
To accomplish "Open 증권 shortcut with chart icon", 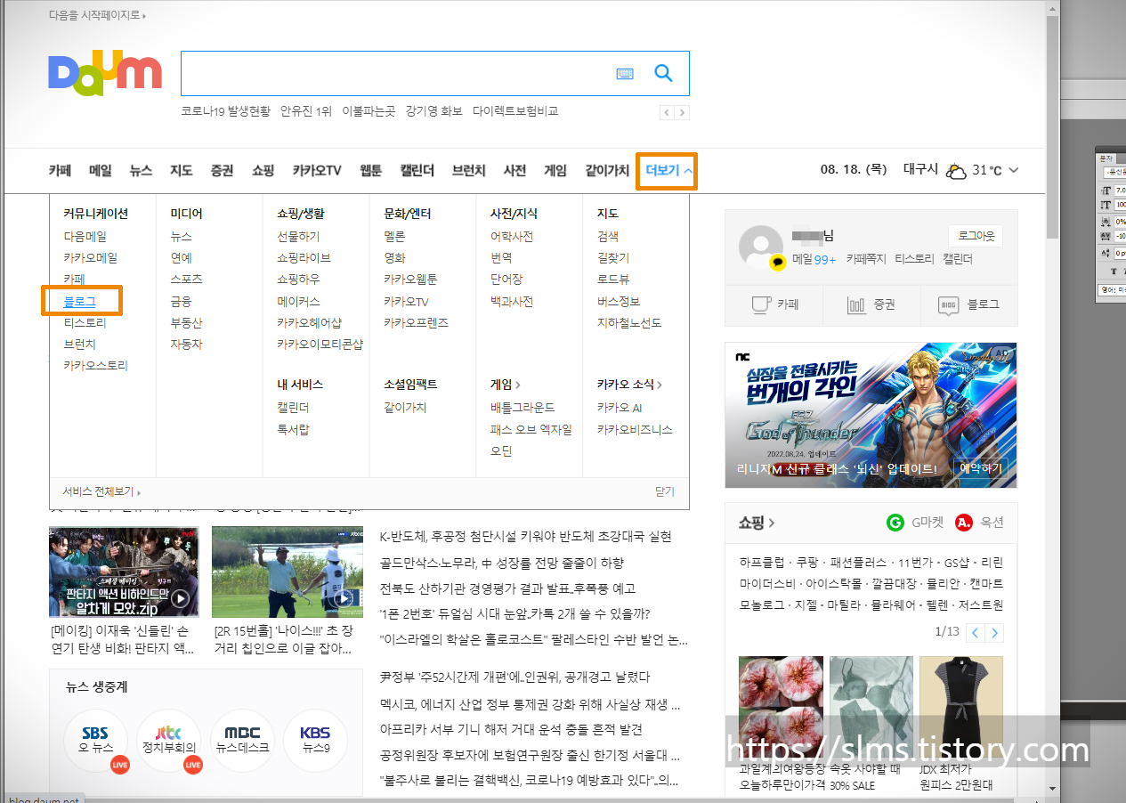I will coord(871,304).
